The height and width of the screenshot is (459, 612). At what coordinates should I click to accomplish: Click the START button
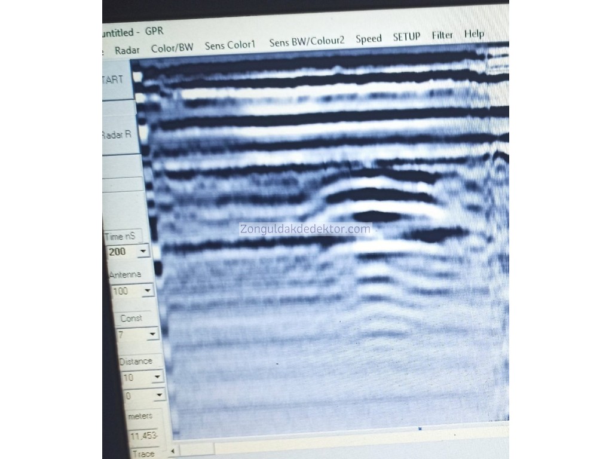[117, 80]
